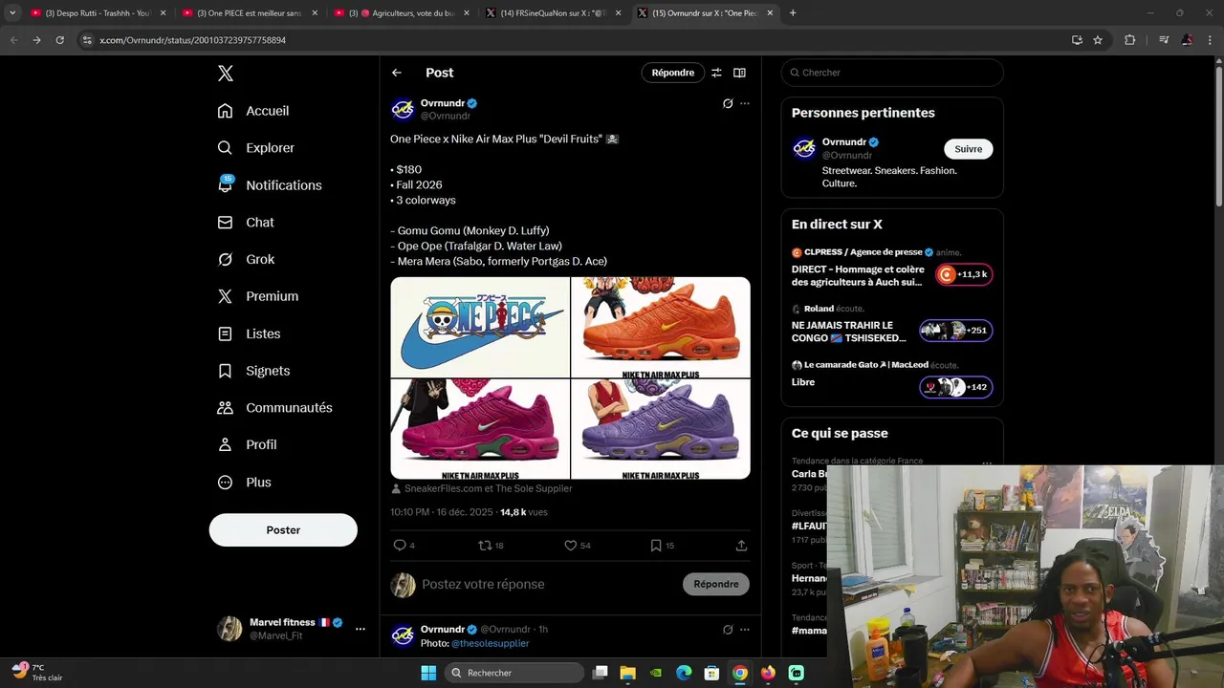This screenshot has width=1224, height=688.
Task: Click Grok icon on the reply post
Action: pos(728,630)
